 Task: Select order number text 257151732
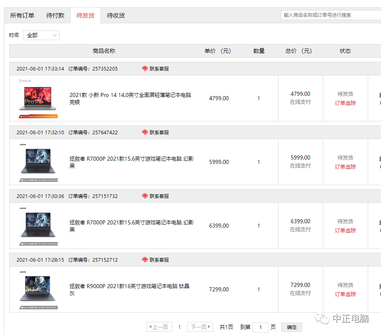click(105, 196)
